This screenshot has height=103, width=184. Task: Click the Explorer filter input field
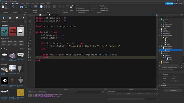coord(170,17)
